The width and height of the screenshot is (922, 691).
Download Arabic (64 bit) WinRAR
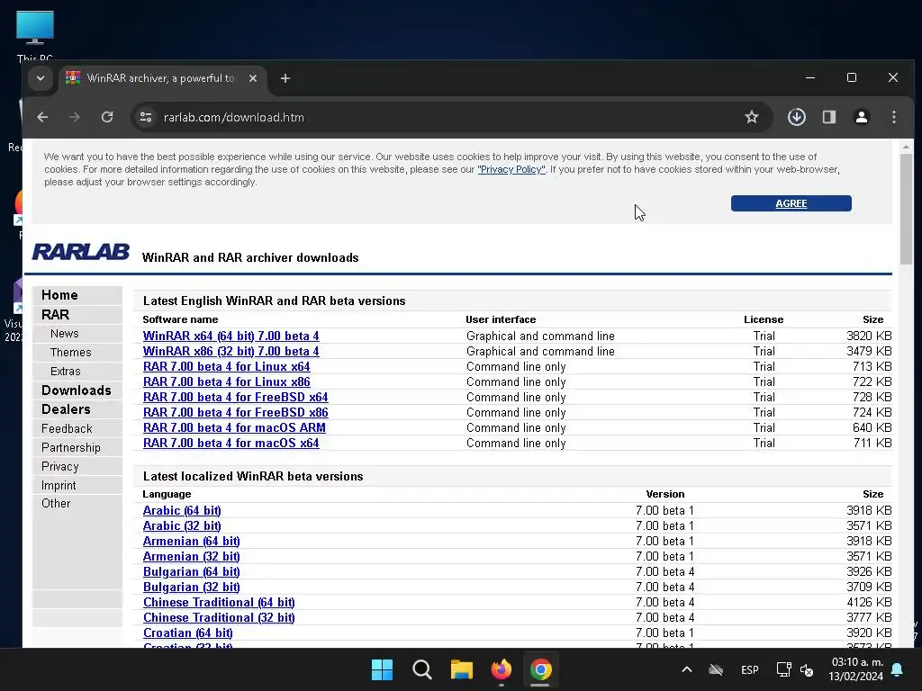pos(182,511)
